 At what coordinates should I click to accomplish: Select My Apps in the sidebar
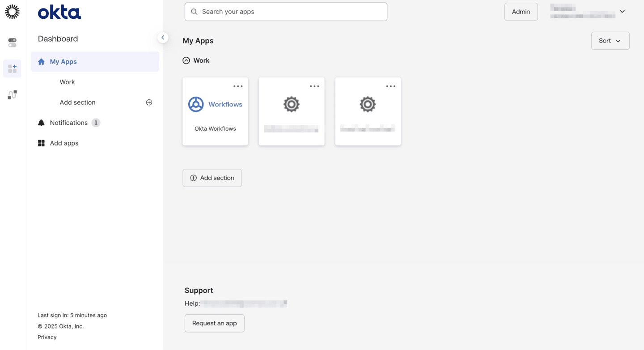click(63, 62)
